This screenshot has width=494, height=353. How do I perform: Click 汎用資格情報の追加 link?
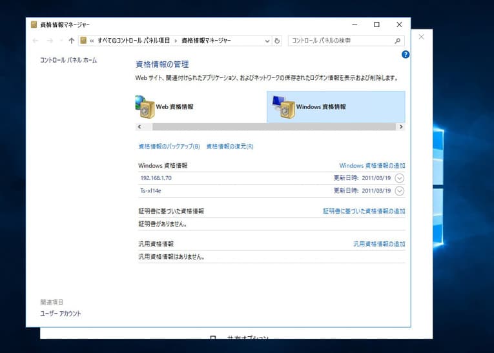click(379, 244)
